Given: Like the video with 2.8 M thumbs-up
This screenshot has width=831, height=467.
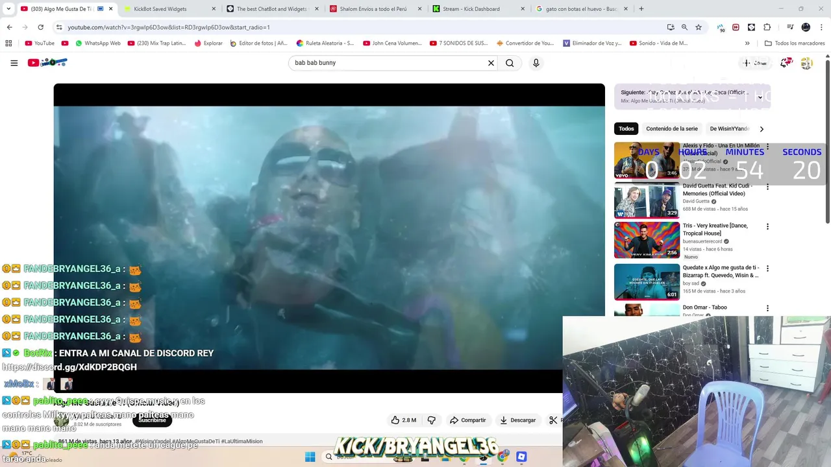Looking at the screenshot, I should pyautogui.click(x=403, y=420).
